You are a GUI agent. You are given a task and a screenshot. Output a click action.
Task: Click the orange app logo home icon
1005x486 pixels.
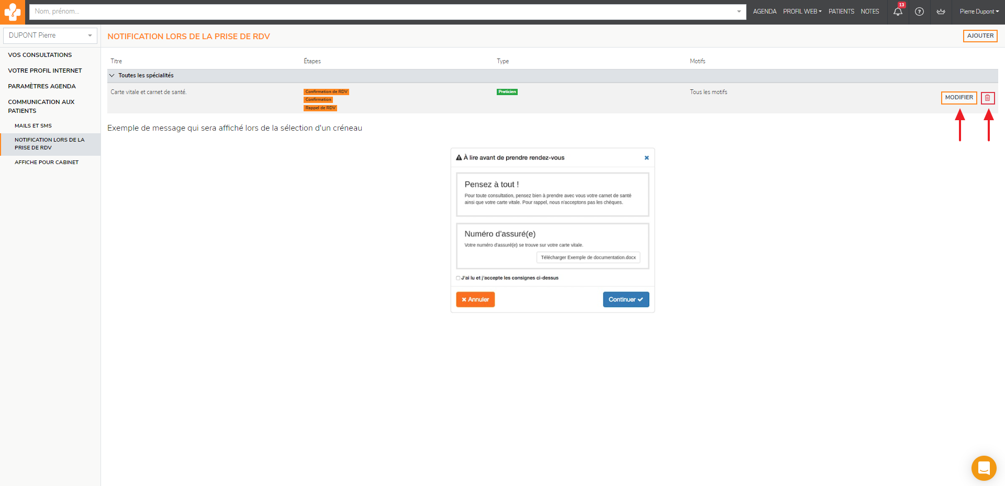[12, 11]
